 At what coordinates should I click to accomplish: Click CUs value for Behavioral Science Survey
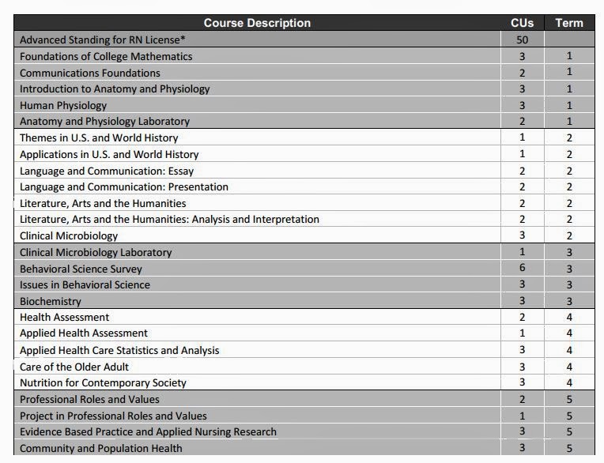522,269
